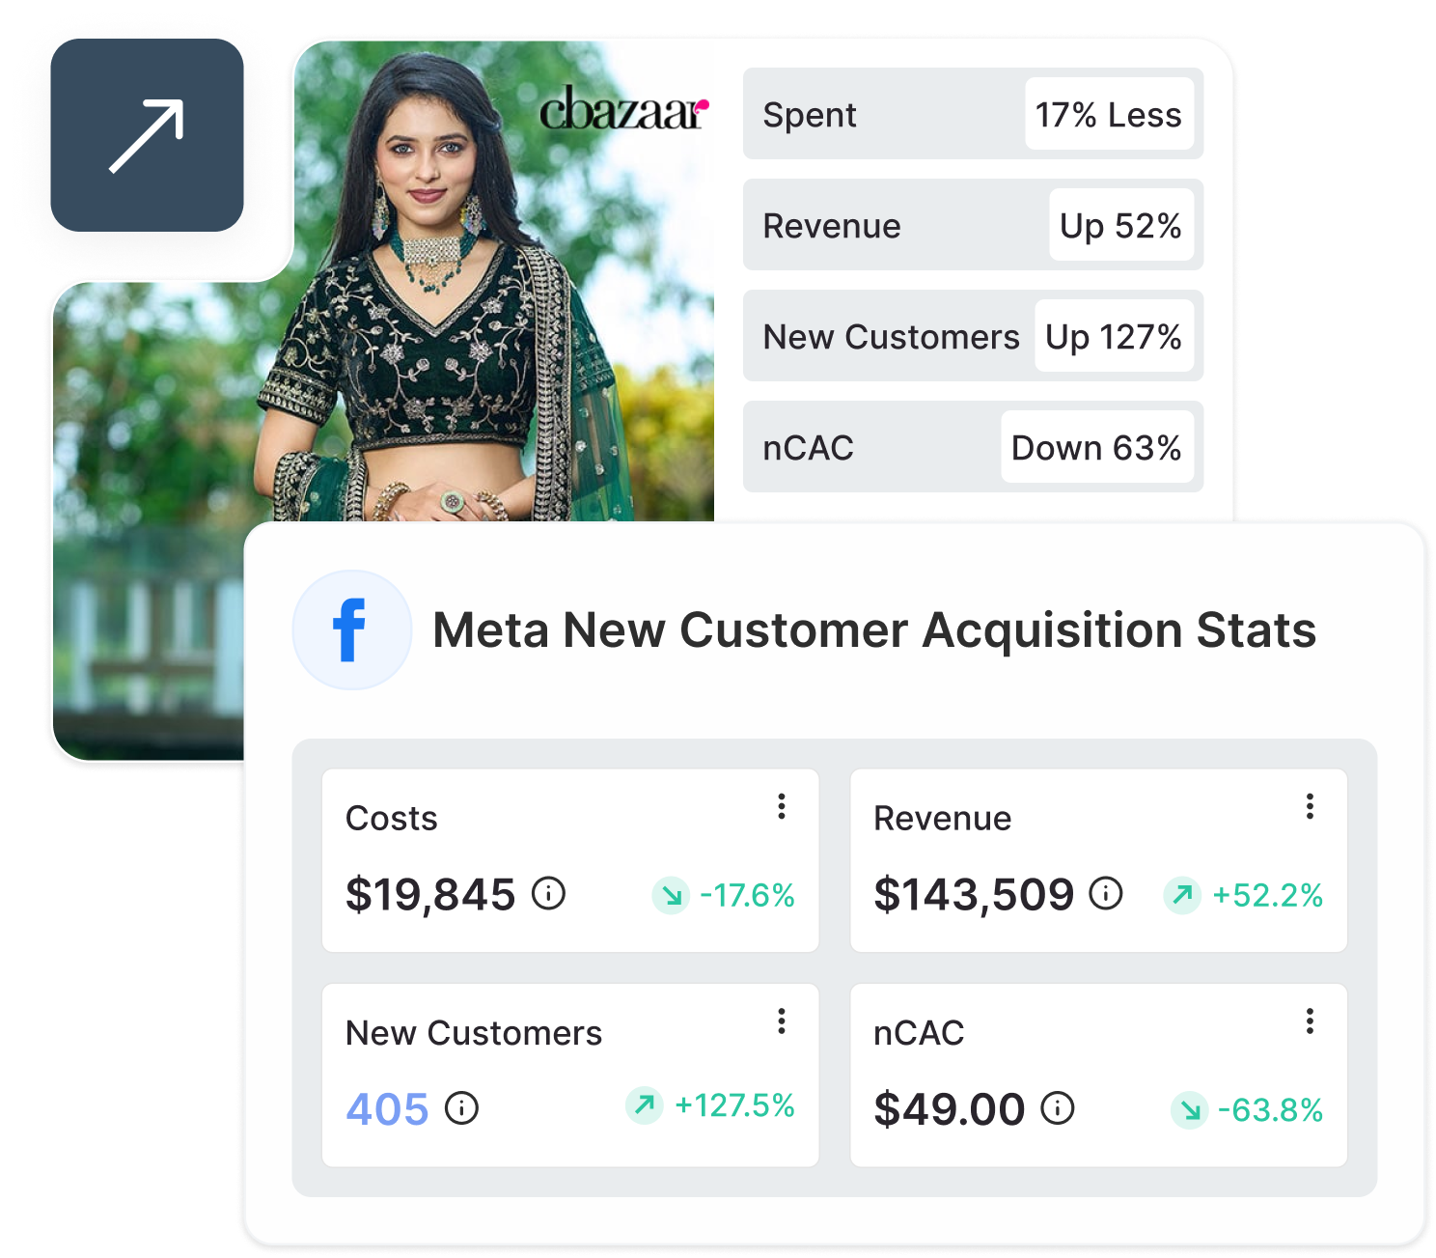Screen dimensions: 1436x1258
Task: Click the up arrow badge by +127.5%
Action: tap(644, 1104)
